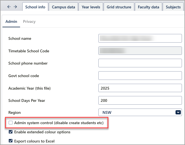The height and width of the screenshot is (145, 185).
Task: Click the School Days Per Year field
Action: pos(140,100)
